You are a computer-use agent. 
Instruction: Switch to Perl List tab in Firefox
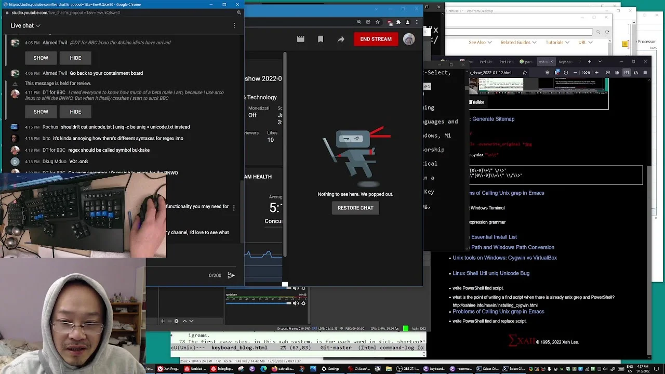486,62
